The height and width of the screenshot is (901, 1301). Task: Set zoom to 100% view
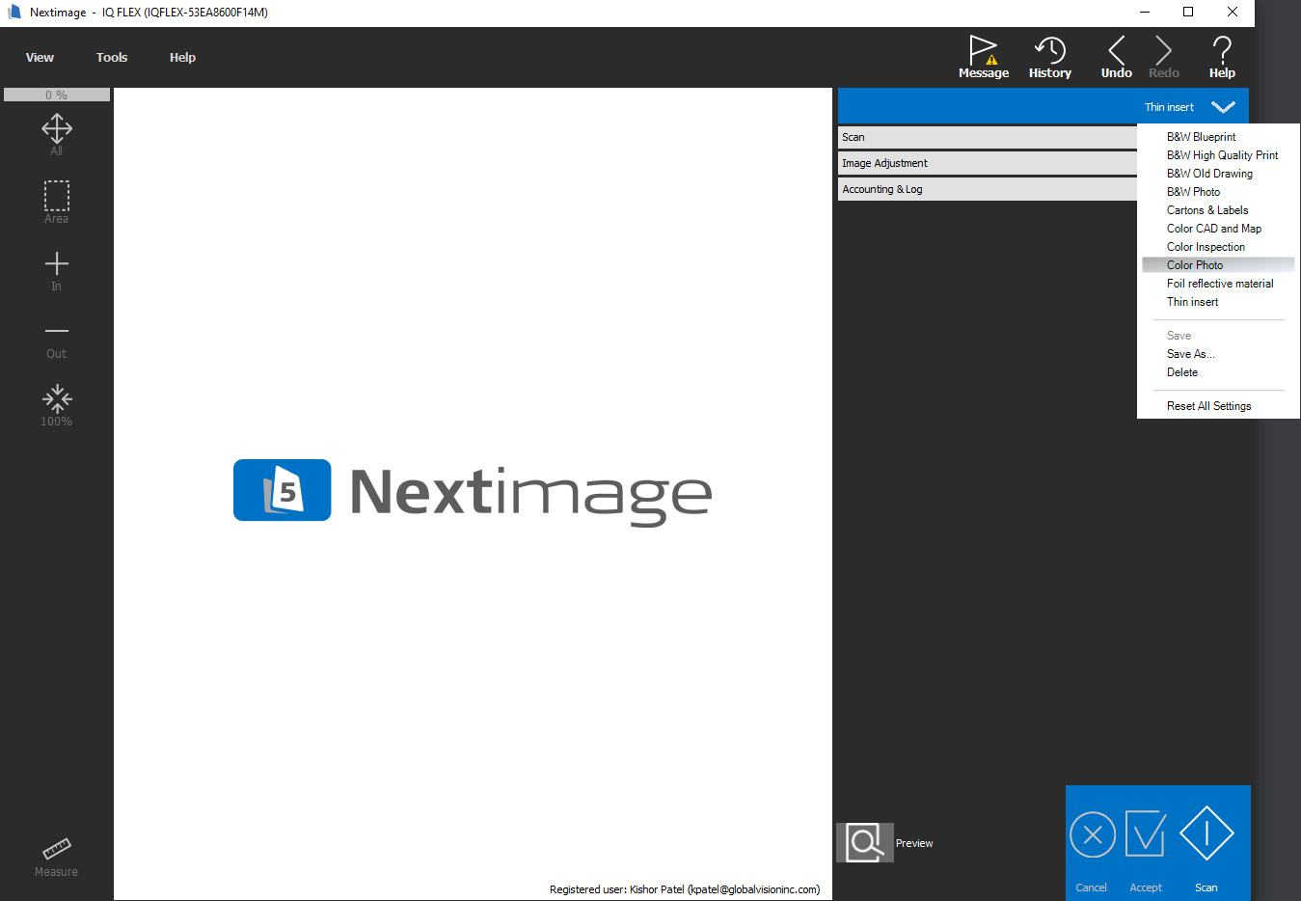point(57,404)
